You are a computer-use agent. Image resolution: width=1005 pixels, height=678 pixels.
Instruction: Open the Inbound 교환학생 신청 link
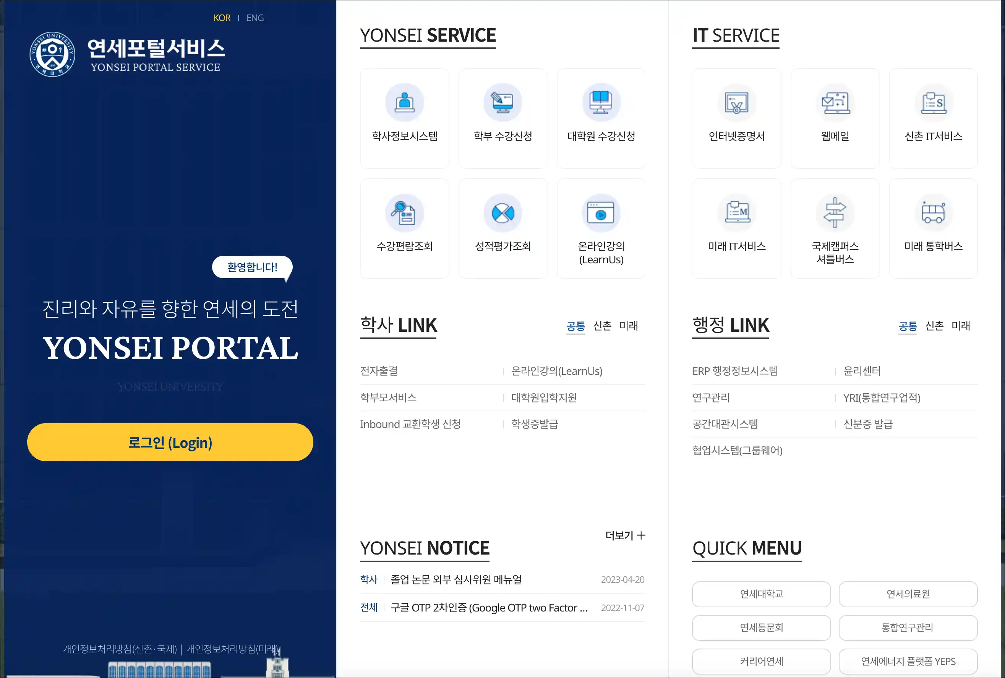[x=410, y=424]
